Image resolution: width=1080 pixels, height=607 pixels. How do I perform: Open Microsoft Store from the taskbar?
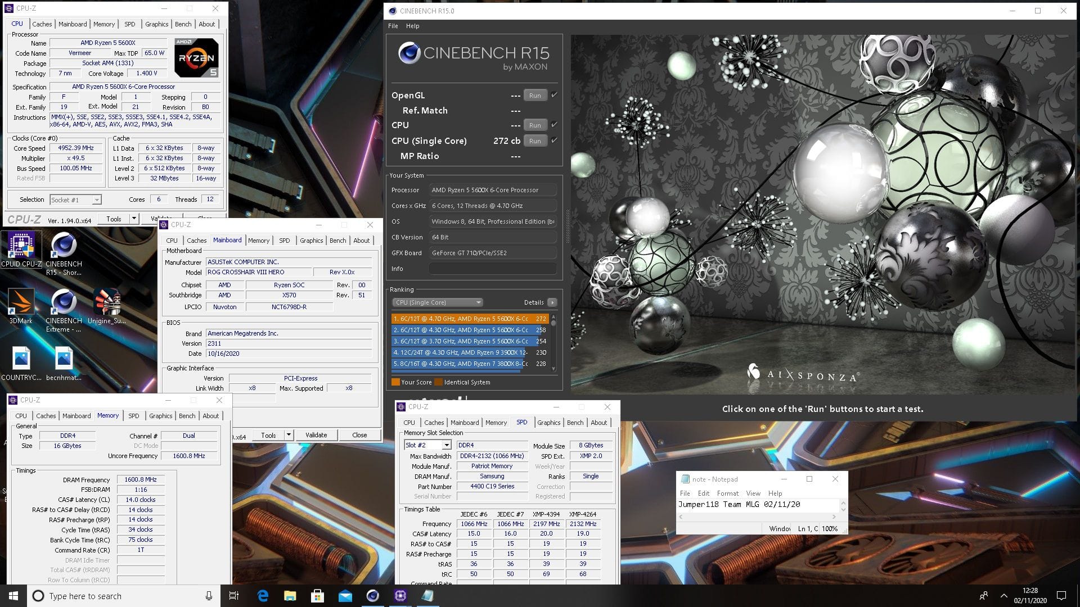(317, 596)
